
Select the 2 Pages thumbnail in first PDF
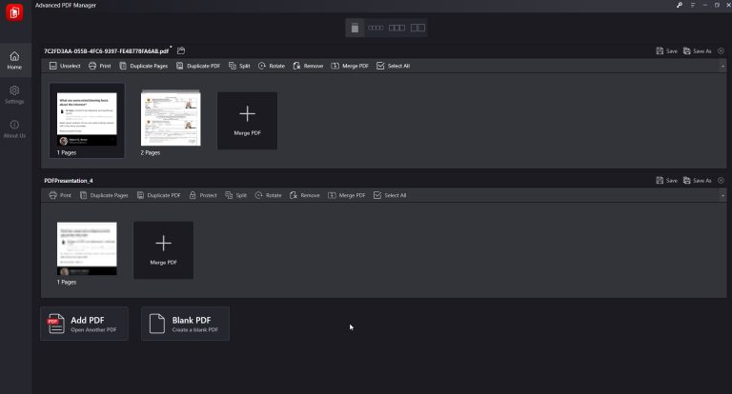pyautogui.click(x=171, y=119)
